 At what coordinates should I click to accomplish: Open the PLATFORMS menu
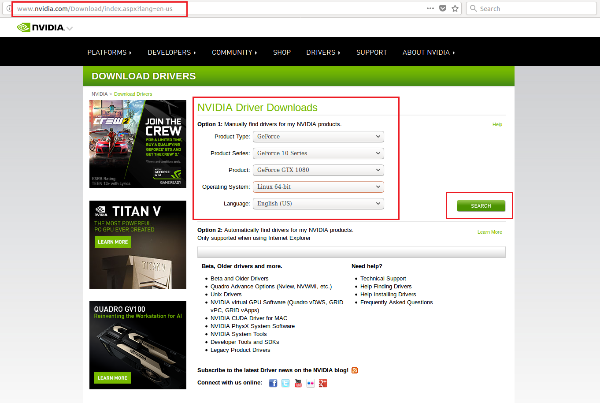109,52
